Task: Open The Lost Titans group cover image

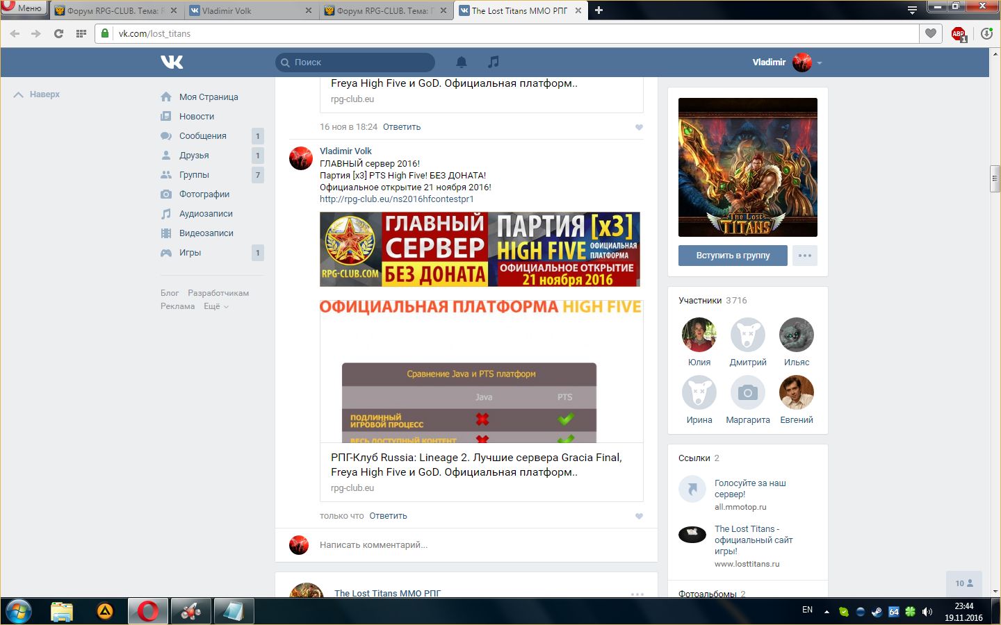Action: (x=748, y=167)
